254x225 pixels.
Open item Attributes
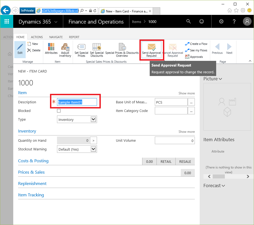click(51, 49)
